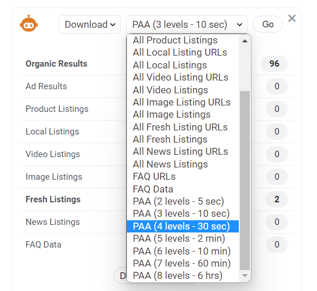Choose PAA (8 levels - 6 hrs) option

tap(183, 275)
